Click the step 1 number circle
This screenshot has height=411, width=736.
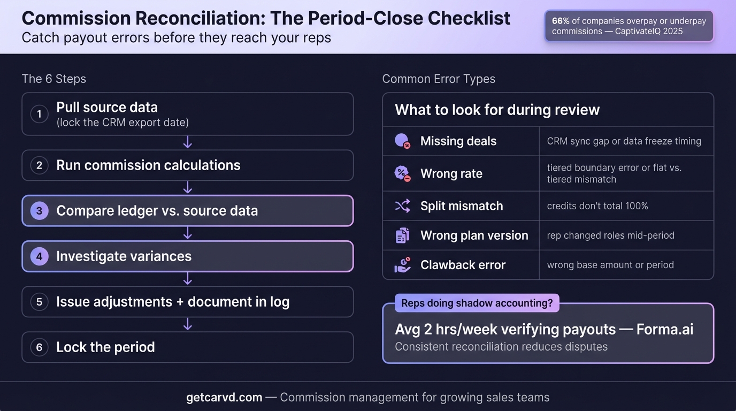(39, 114)
